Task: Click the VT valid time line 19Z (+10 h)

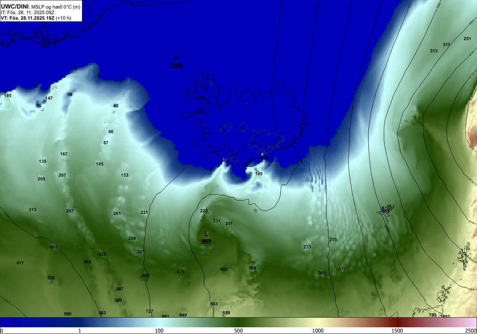Action: pos(36,18)
